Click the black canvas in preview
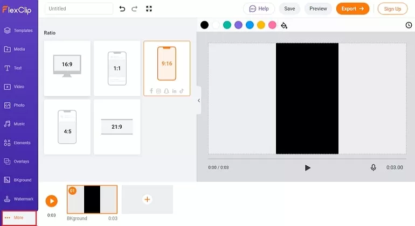415x226 pixels. (307, 98)
